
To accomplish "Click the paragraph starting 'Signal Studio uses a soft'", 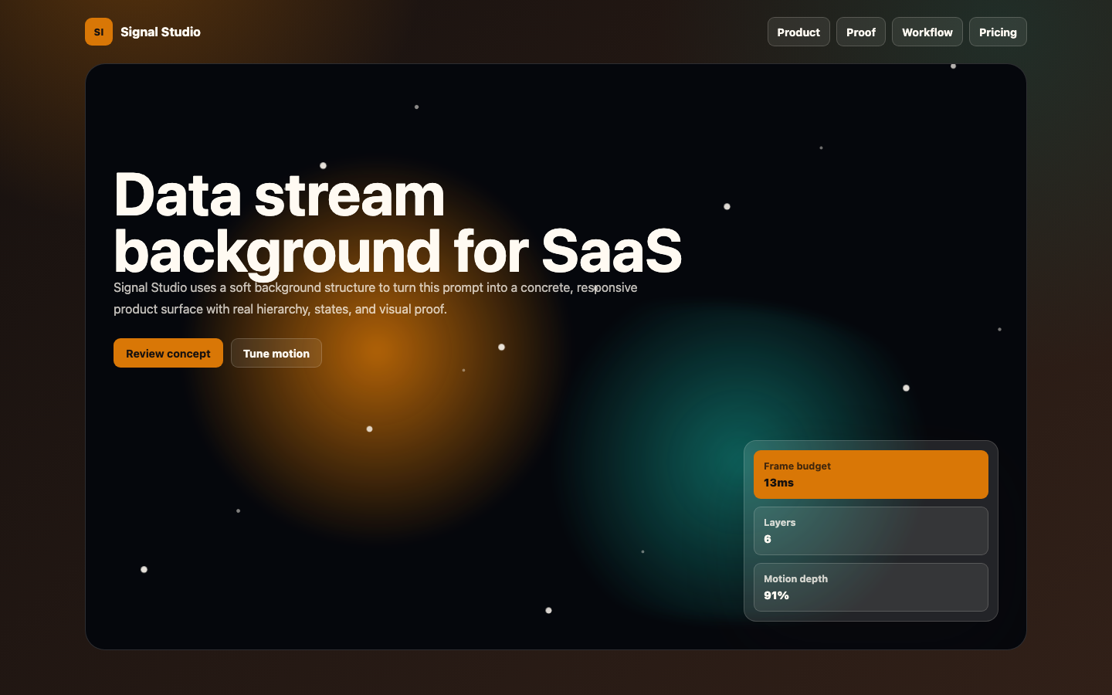I will 375,298.
